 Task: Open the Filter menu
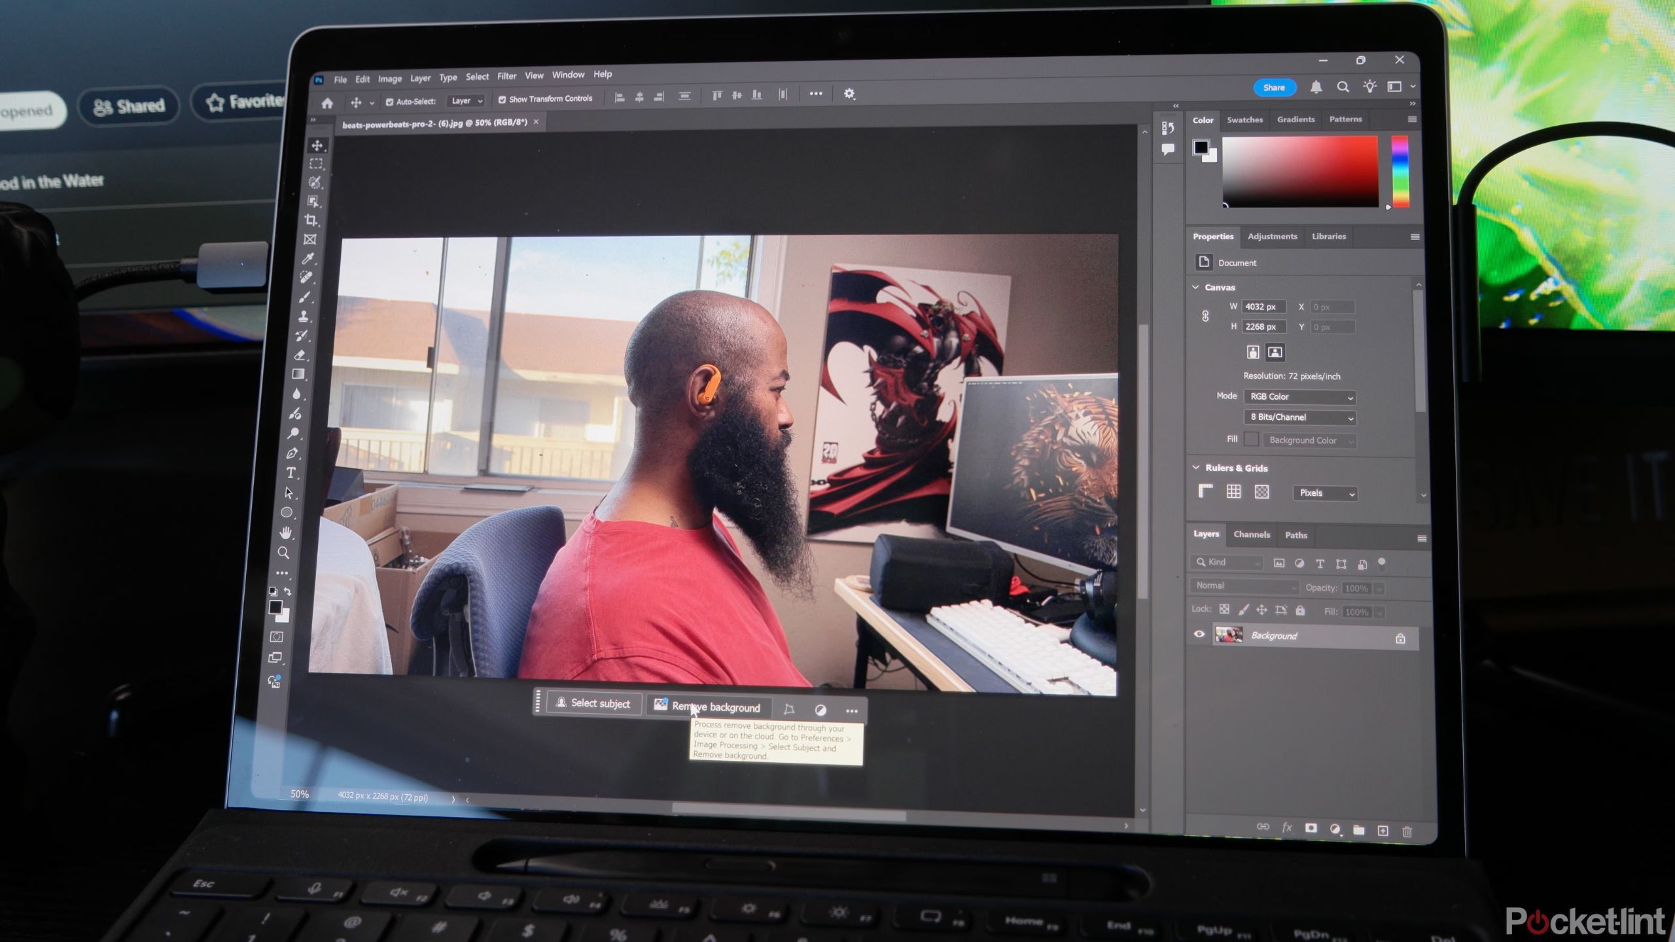click(x=506, y=77)
